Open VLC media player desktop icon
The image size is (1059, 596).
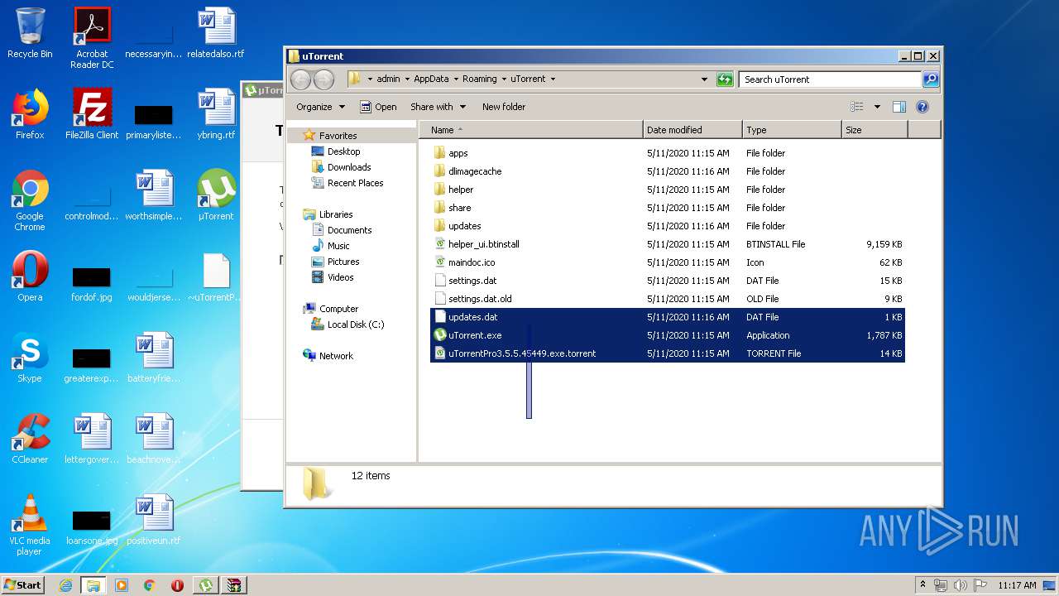coord(30,525)
